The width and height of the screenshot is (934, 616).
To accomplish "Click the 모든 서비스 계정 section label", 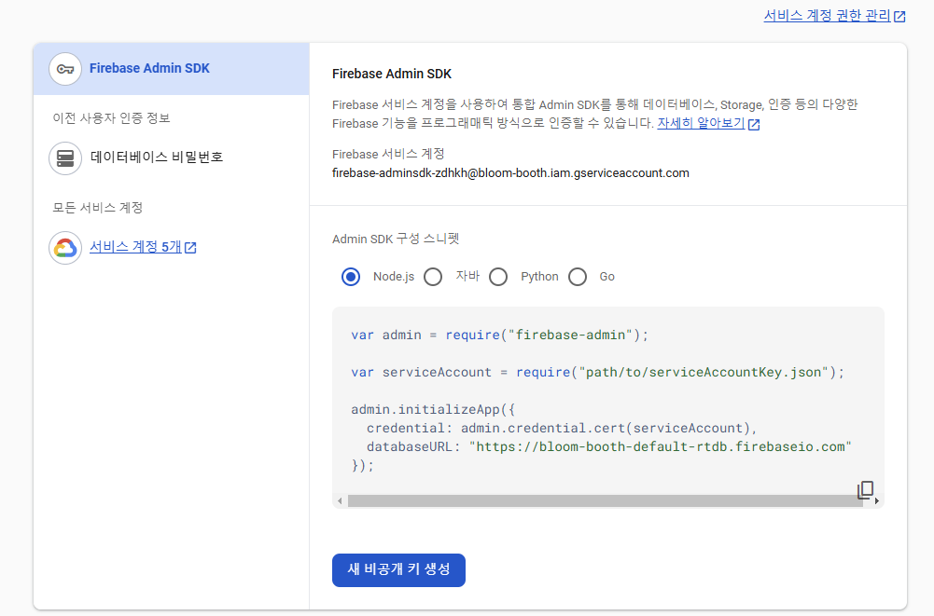I will (98, 207).
